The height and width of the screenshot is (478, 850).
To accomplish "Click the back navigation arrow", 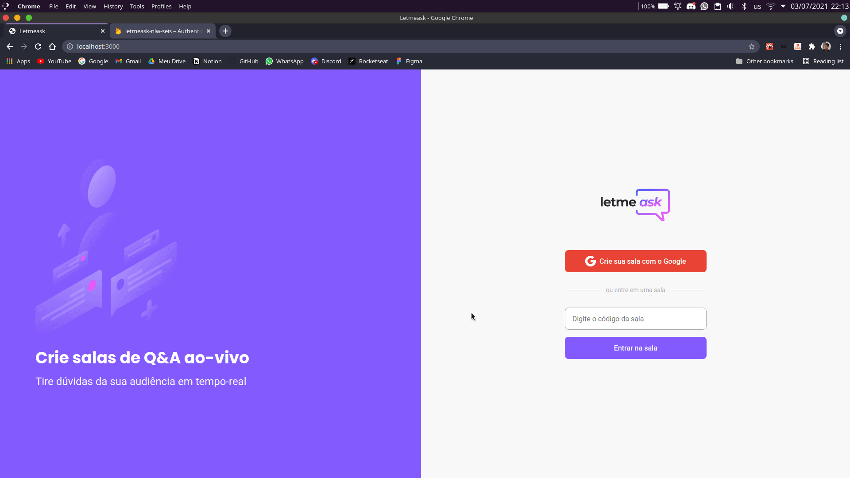I will click(10, 46).
